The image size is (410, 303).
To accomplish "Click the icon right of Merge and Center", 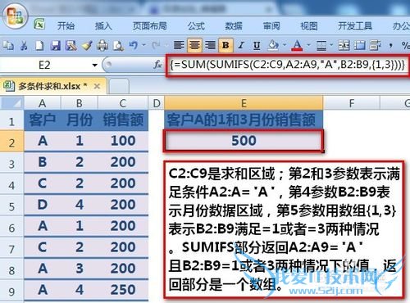I will [360, 45].
